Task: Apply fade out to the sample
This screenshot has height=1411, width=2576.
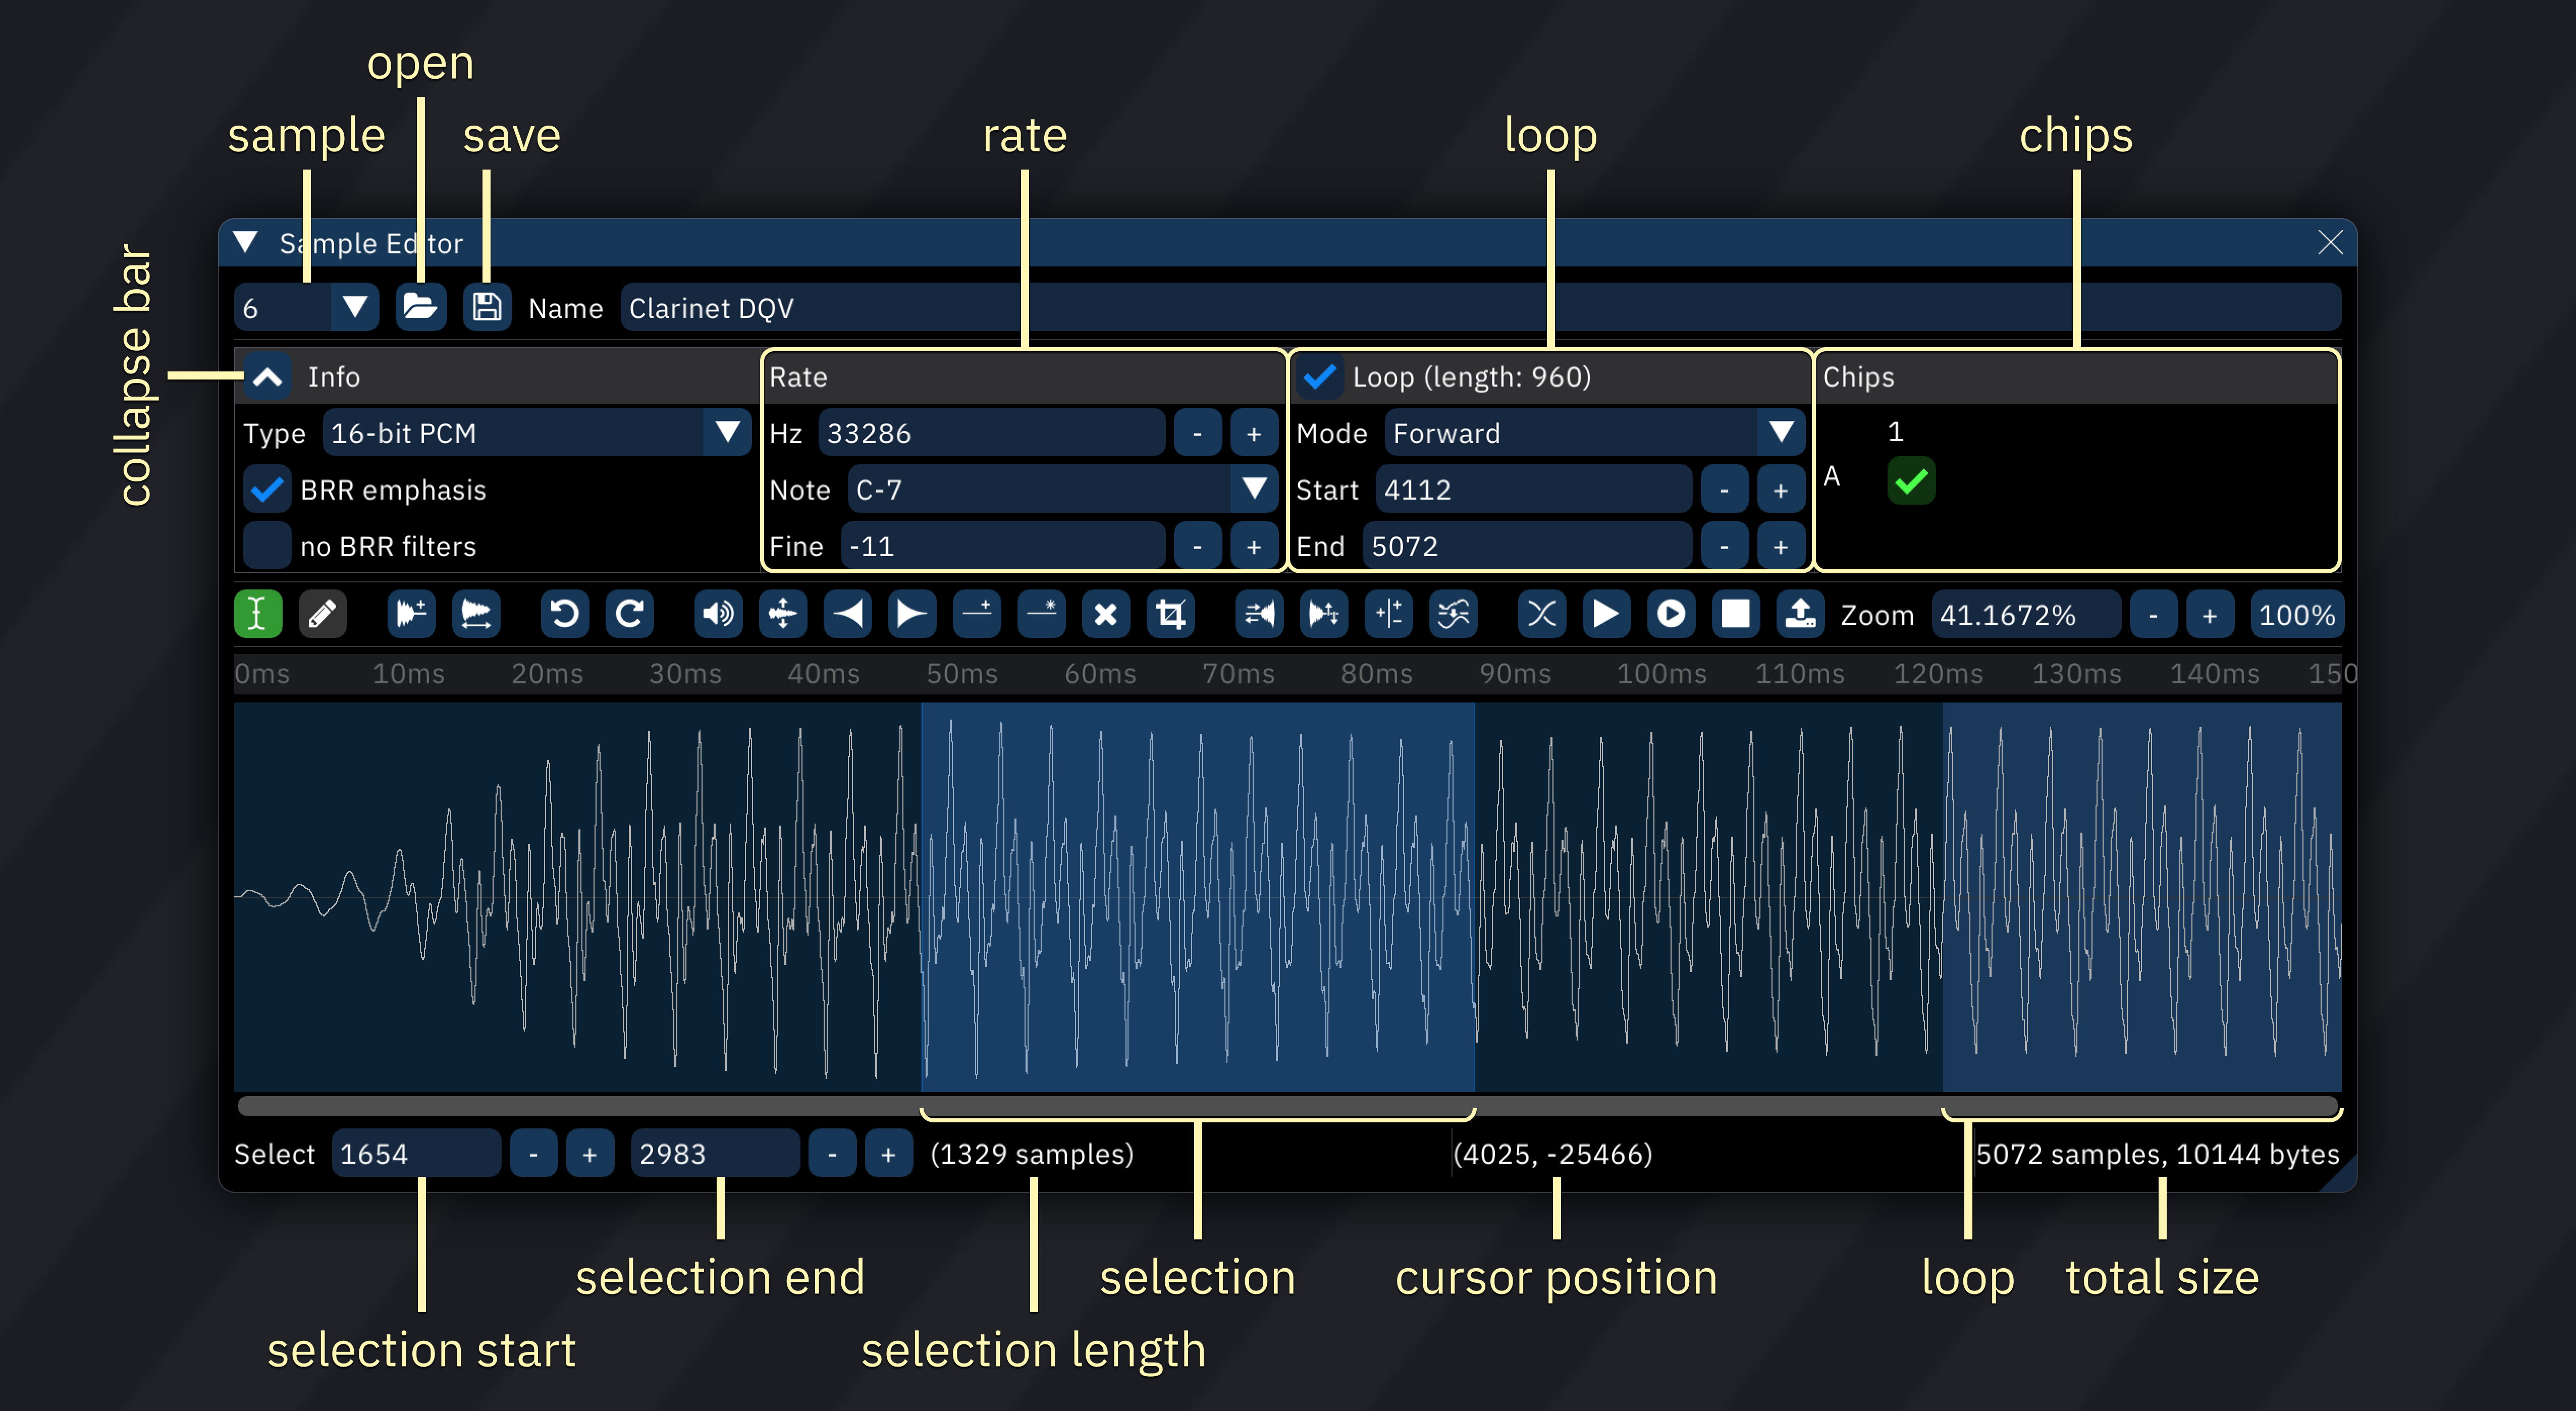Action: click(911, 614)
